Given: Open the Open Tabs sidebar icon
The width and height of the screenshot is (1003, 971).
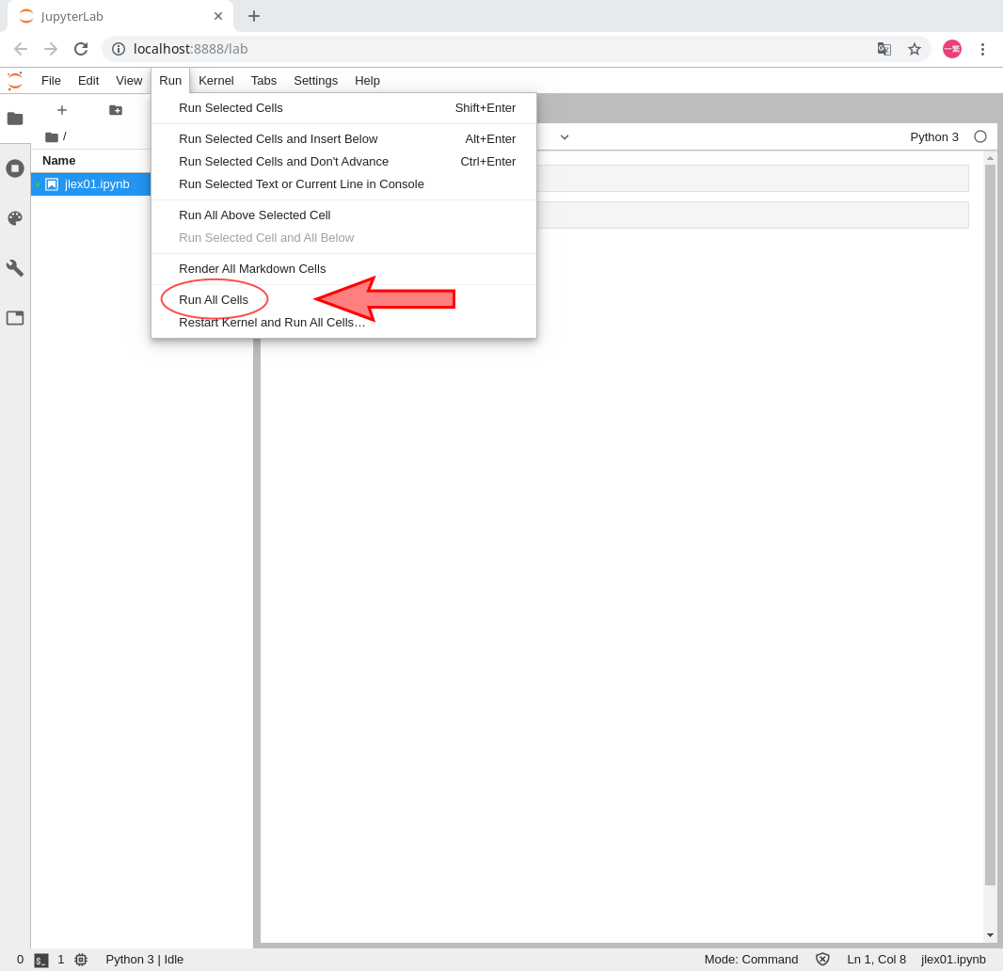Looking at the screenshot, I should pyautogui.click(x=15, y=318).
